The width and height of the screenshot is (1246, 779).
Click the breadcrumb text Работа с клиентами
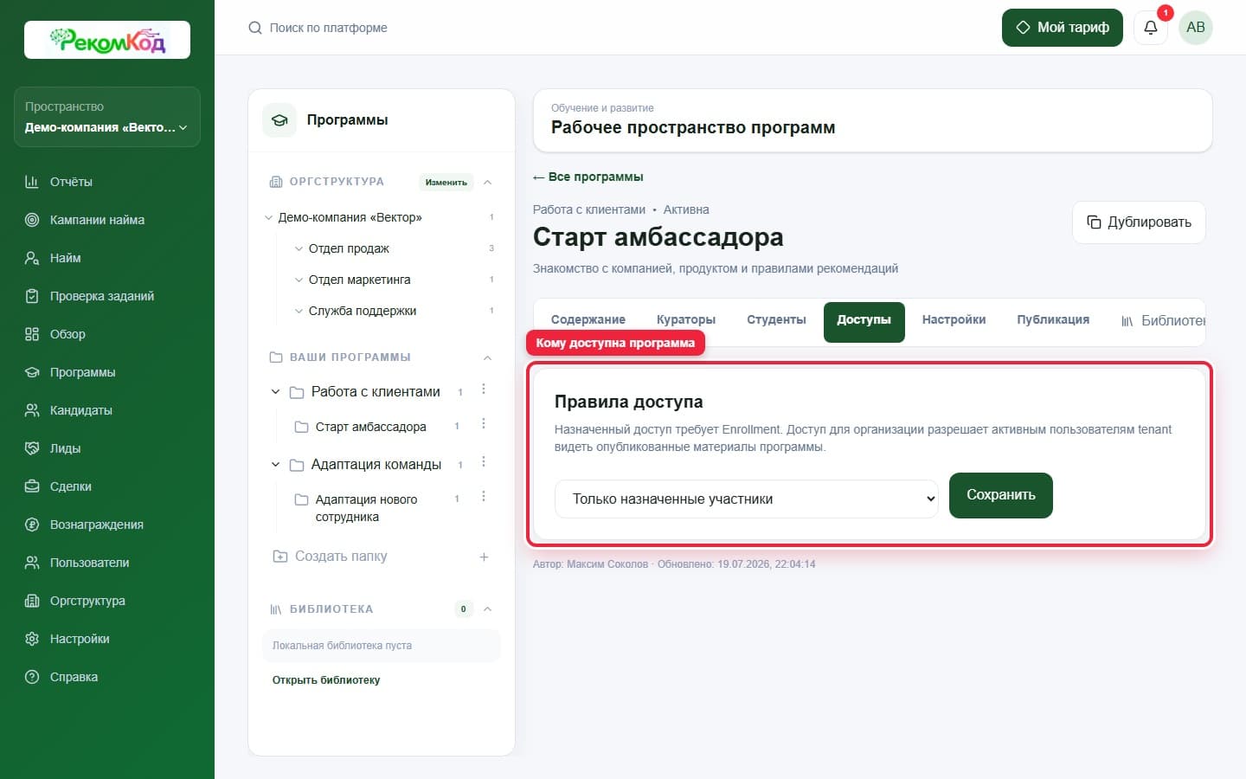[589, 209]
